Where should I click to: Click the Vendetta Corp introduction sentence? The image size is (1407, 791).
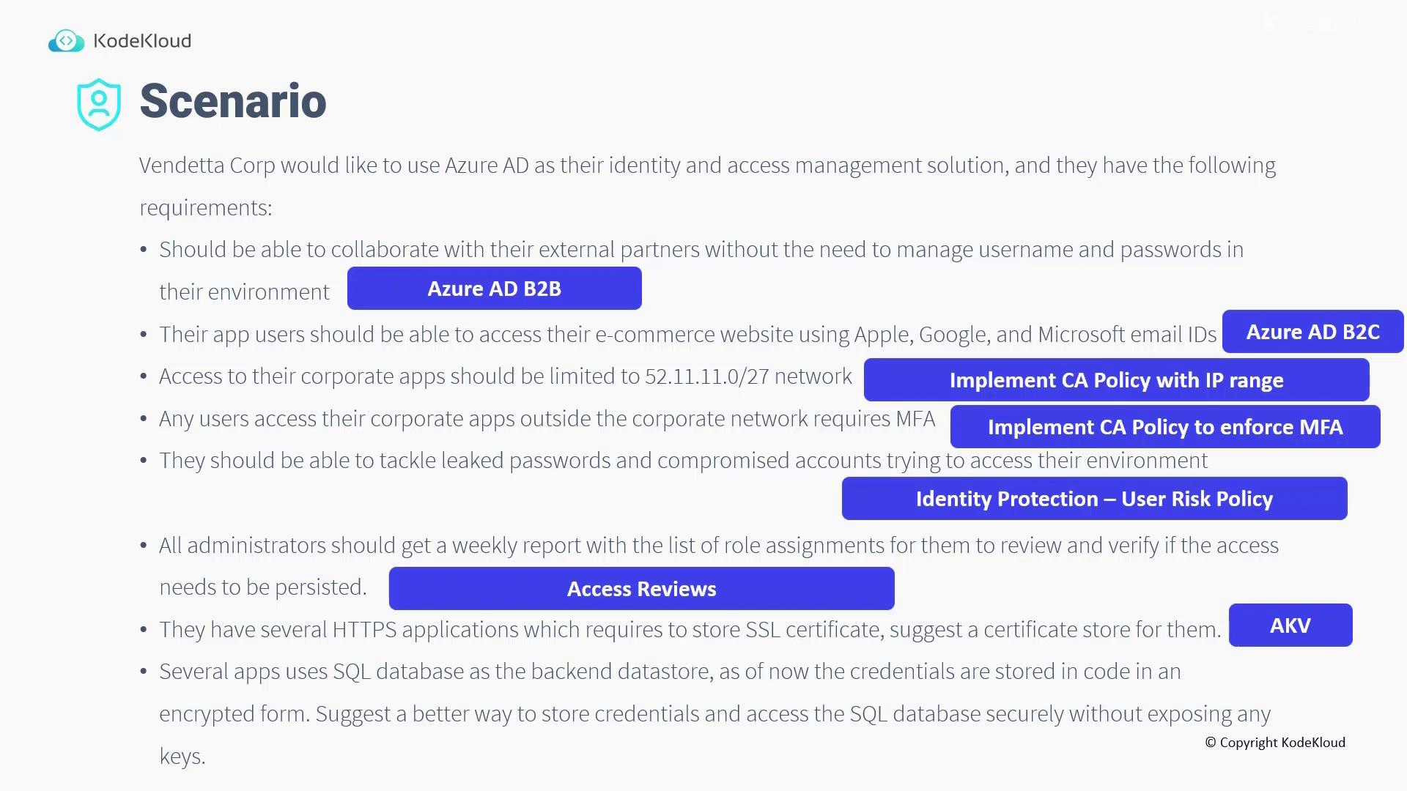(x=706, y=166)
